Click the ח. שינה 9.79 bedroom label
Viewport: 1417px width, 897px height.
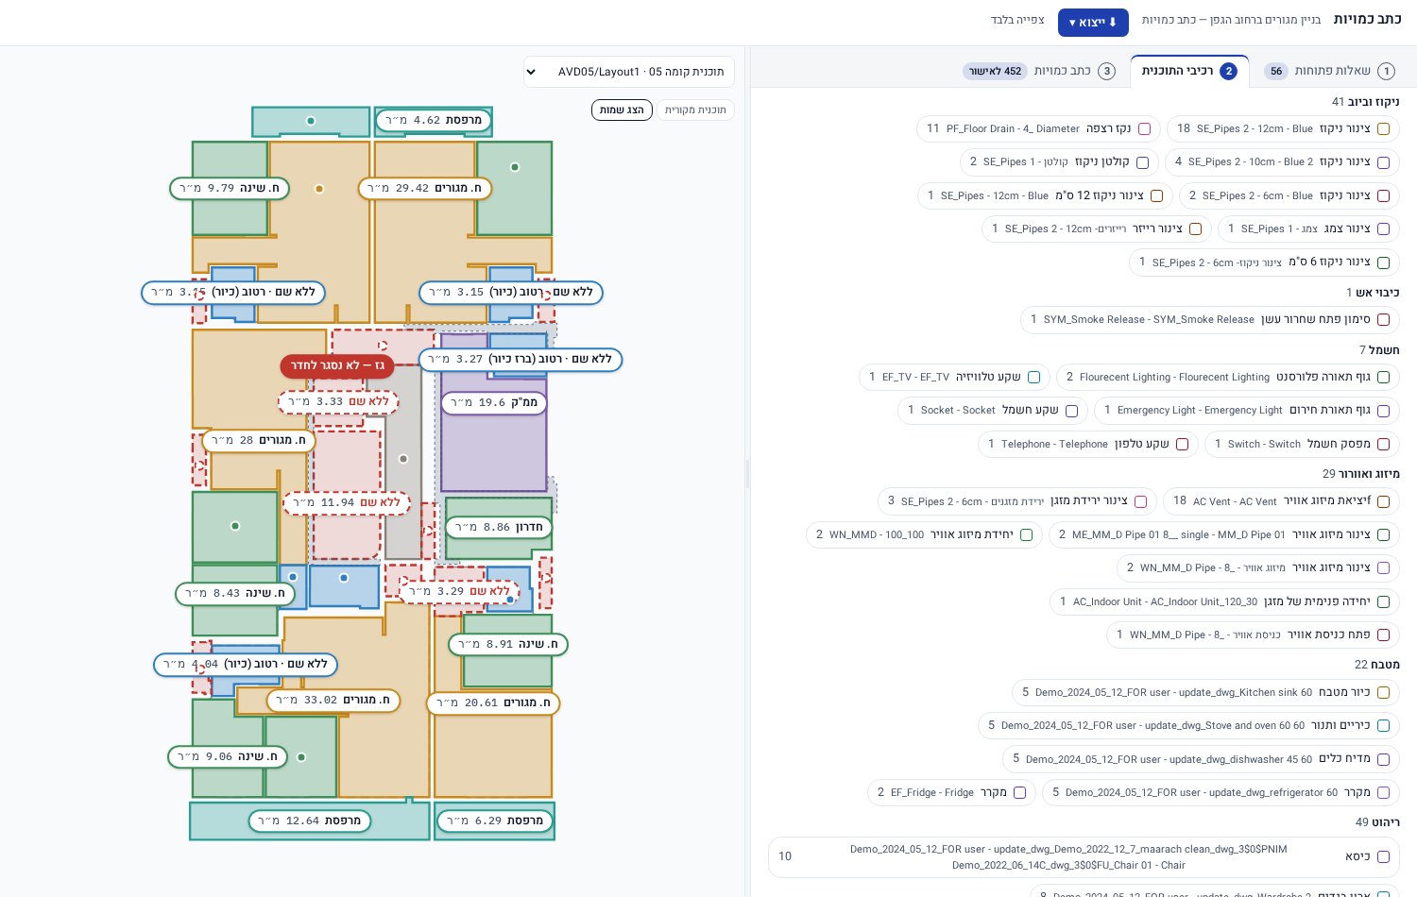pos(230,188)
